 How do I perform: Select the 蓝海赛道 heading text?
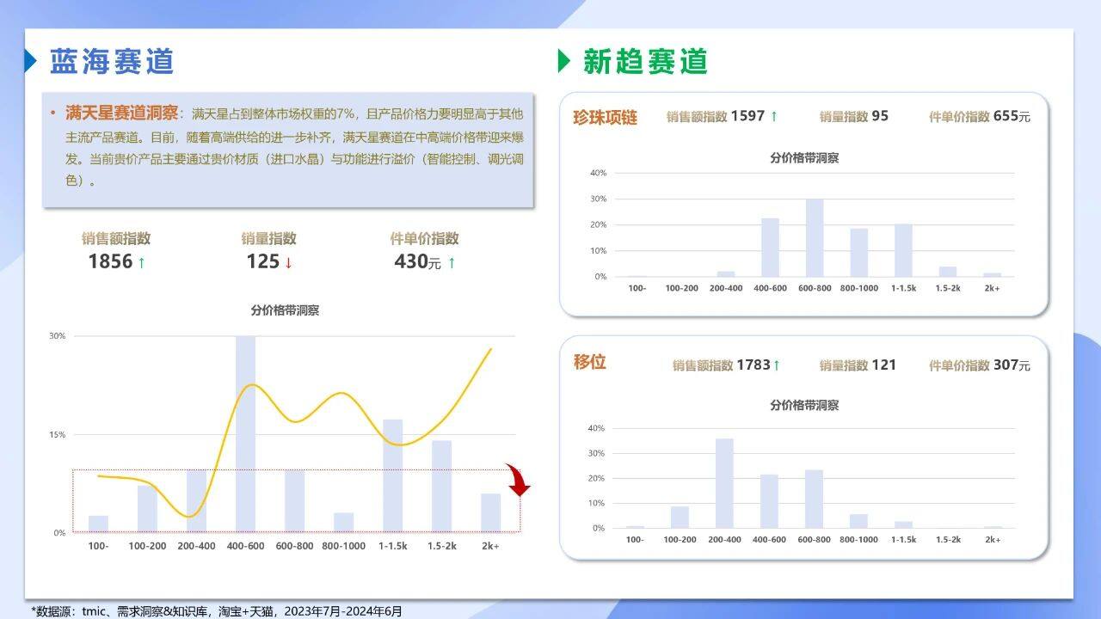point(112,61)
